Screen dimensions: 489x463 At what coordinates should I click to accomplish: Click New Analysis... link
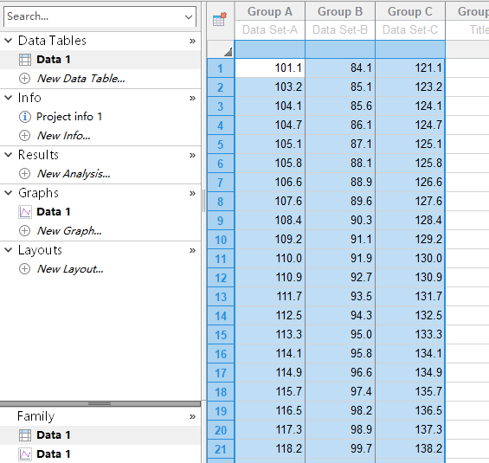point(74,174)
